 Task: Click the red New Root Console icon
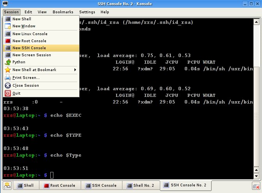(8, 41)
